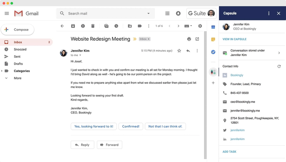This screenshot has width=286, height=162.
Task: Click Jennifer Kim's Capsule contact photo
Action: click(226, 27)
